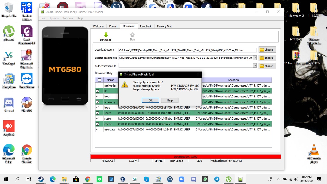
Task: Uncheck the userdata partition checkbox
Action: [x=98, y=129]
